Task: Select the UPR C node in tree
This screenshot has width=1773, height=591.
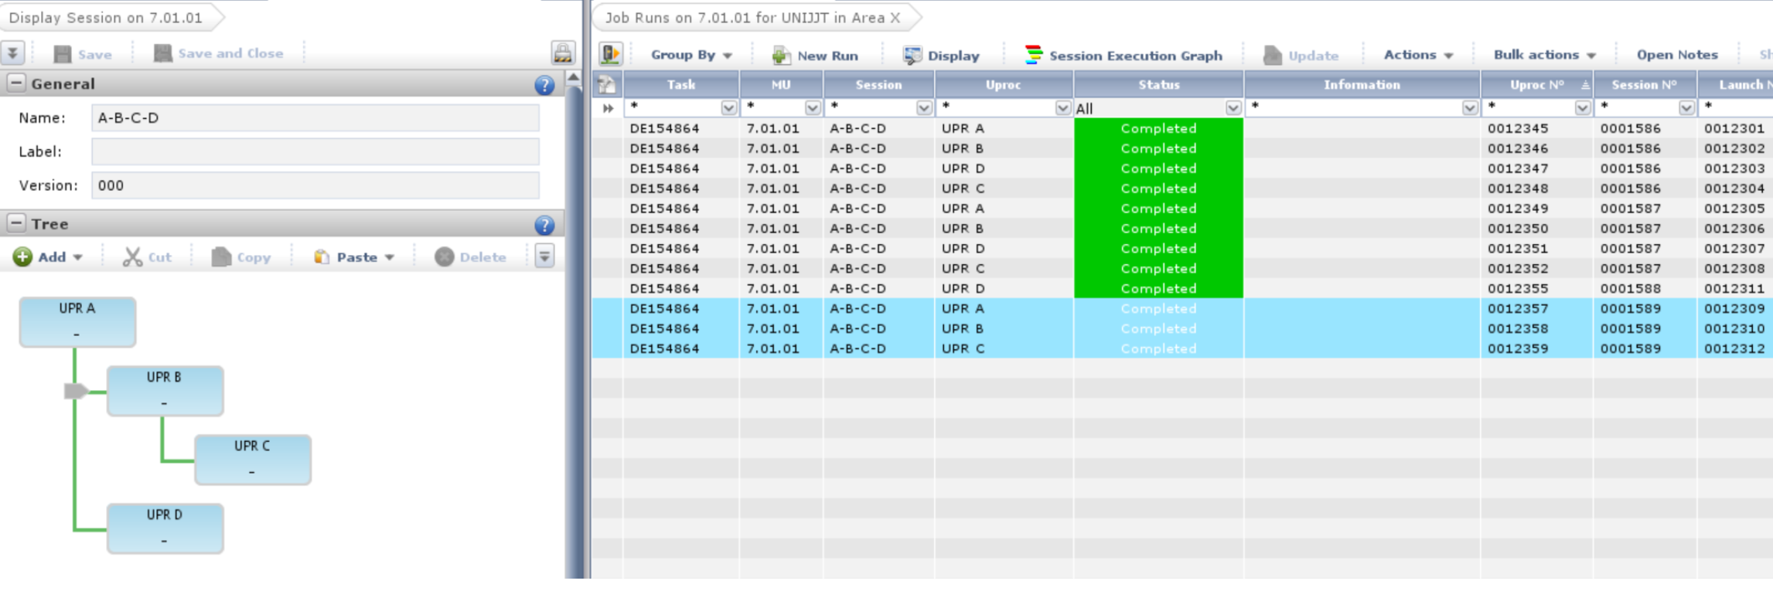Action: [x=252, y=459]
